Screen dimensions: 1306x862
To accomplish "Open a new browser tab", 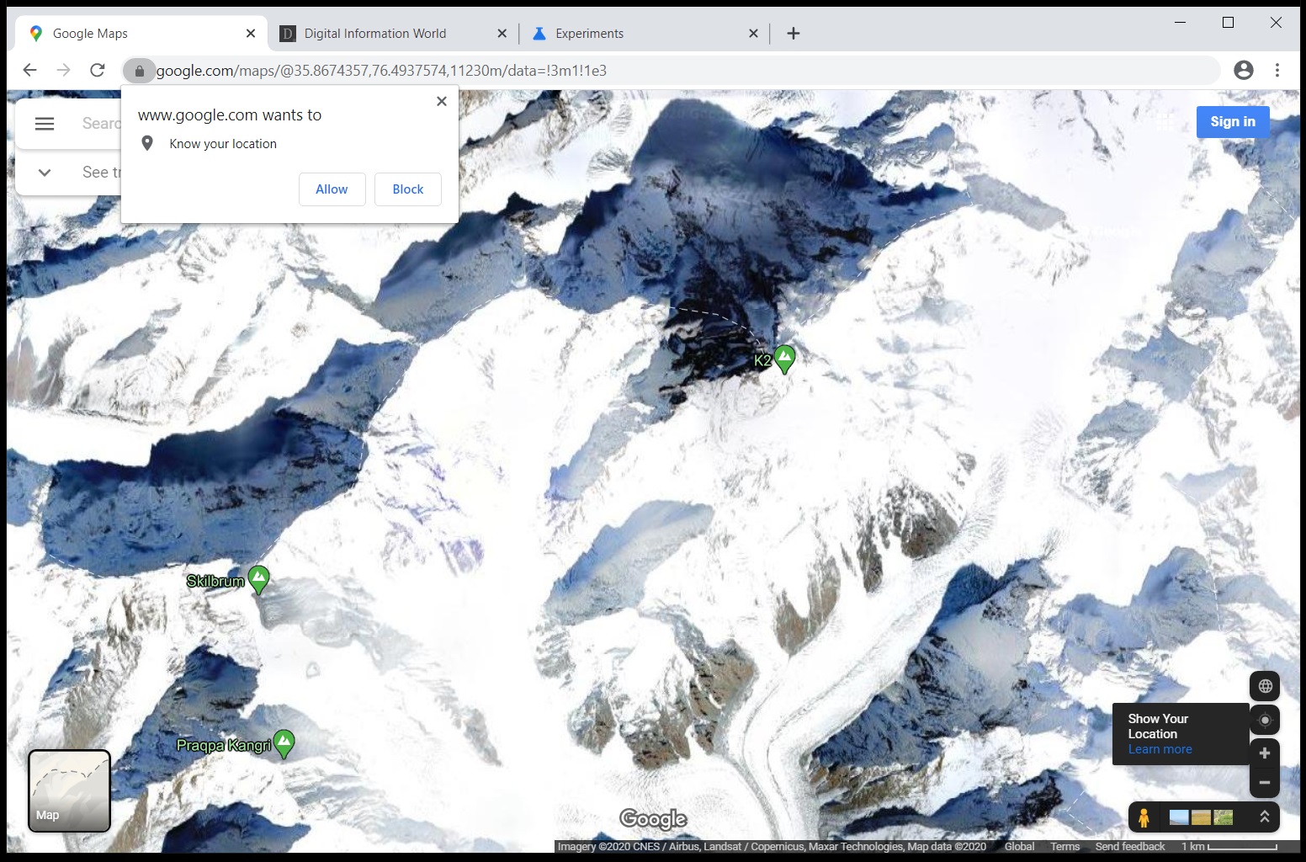I will click(x=794, y=34).
